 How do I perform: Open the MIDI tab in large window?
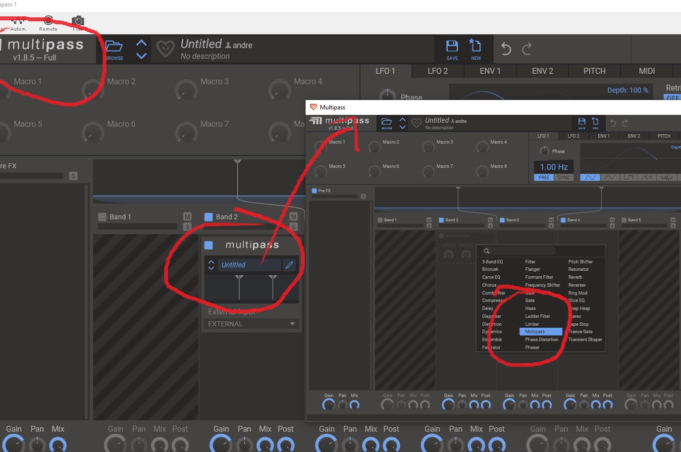pyautogui.click(x=647, y=71)
